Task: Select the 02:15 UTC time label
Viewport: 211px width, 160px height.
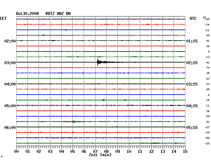Action: click(192, 63)
